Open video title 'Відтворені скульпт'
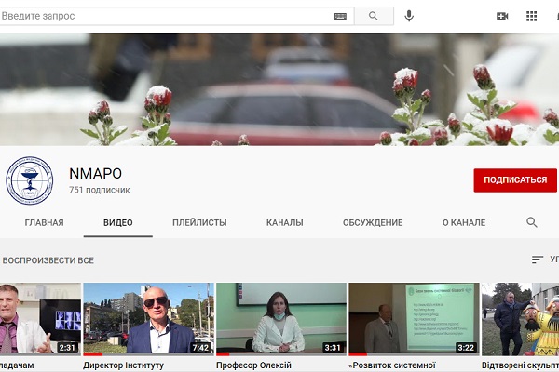559x372 pixels. 520,365
